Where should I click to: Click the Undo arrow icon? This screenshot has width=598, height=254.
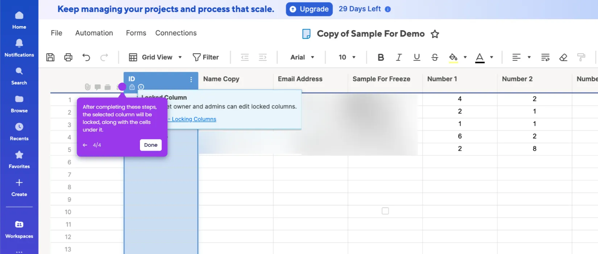coord(86,57)
